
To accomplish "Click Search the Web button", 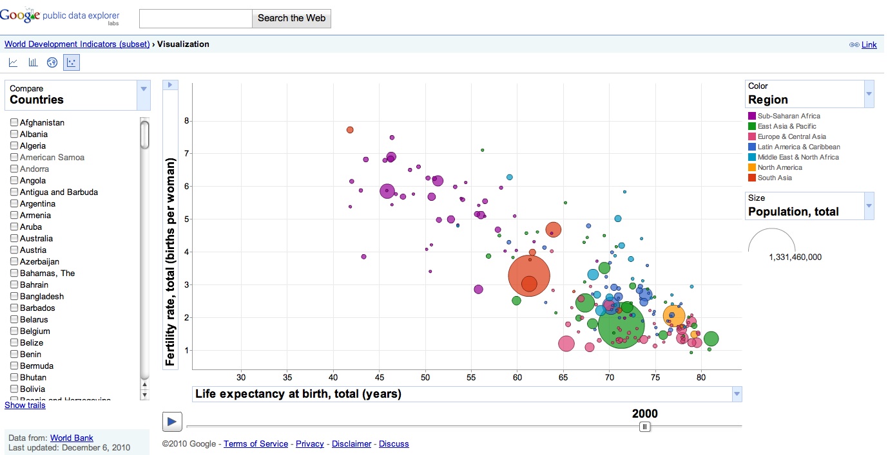I will point(291,18).
